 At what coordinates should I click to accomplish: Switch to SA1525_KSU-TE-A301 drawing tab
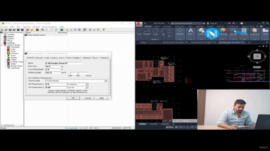(x=173, y=42)
